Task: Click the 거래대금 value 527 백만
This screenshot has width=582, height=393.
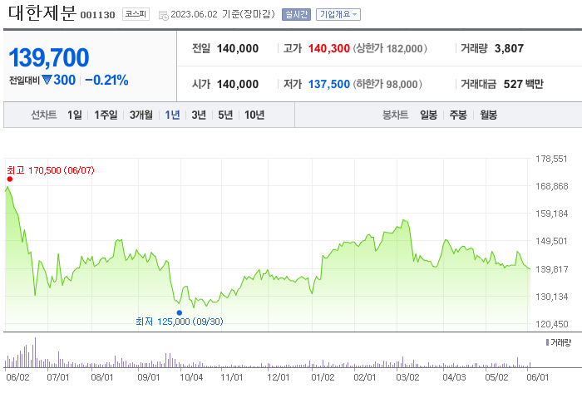Action: click(x=523, y=84)
